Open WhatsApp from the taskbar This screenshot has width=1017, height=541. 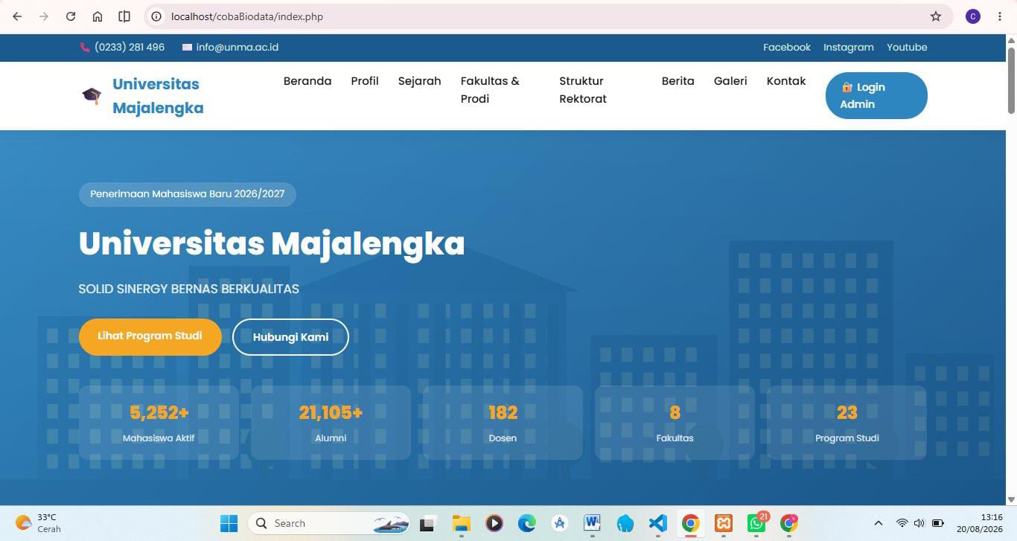pos(756,523)
